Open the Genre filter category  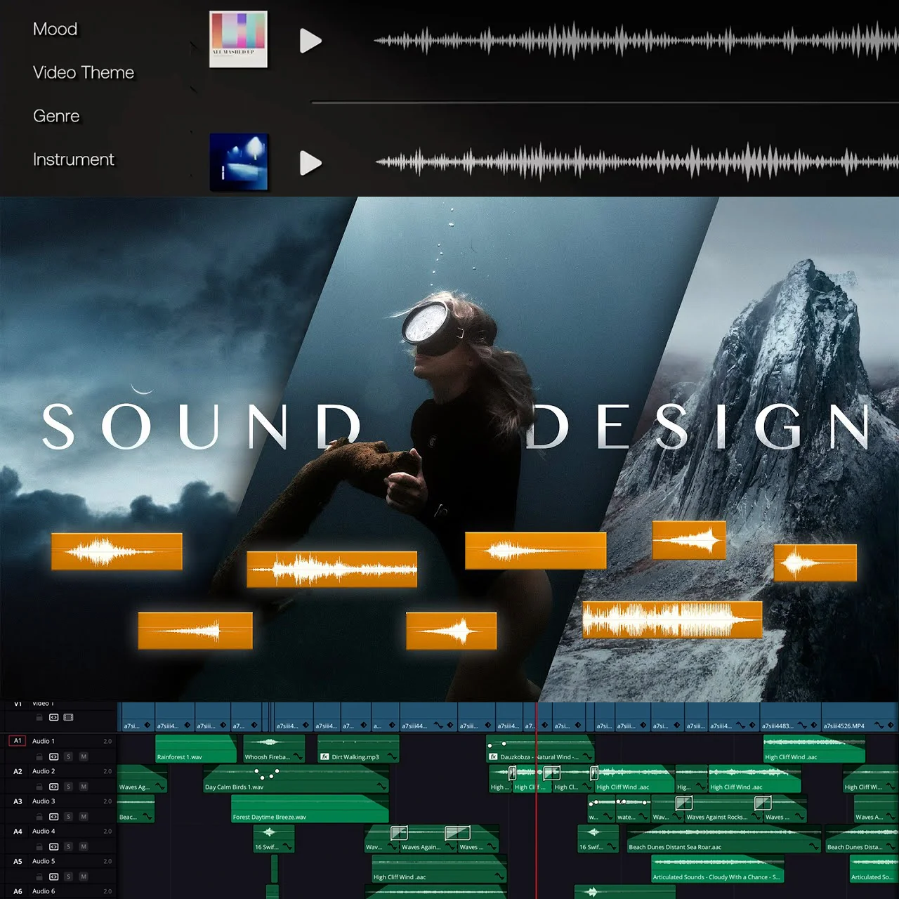[x=56, y=116]
